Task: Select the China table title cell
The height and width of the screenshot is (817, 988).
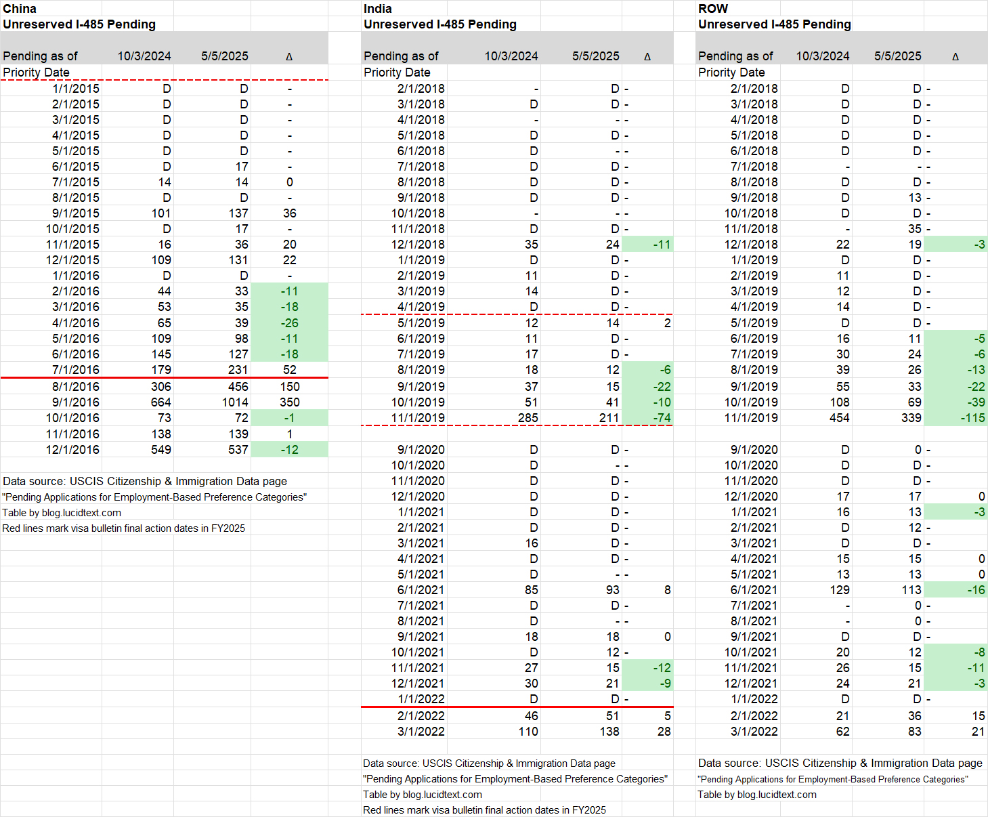Action: coord(20,9)
